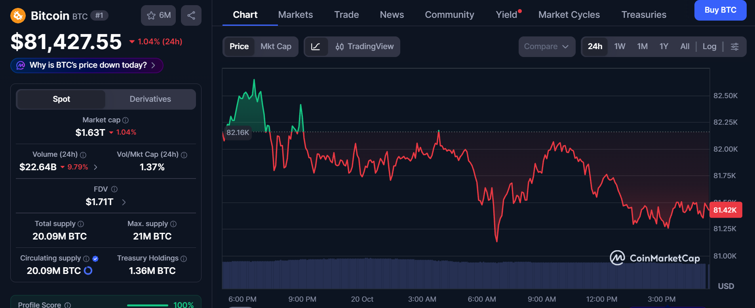Click FDV info icon

point(114,189)
